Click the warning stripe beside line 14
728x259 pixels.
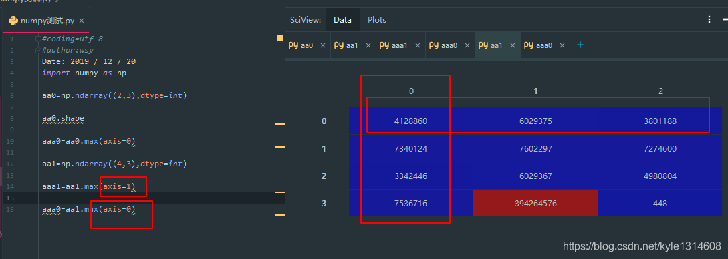pyautogui.click(x=280, y=192)
